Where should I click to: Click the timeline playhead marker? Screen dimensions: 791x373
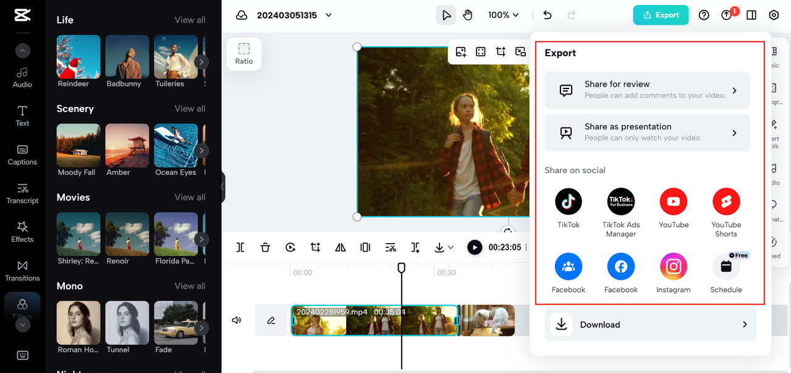[401, 267]
